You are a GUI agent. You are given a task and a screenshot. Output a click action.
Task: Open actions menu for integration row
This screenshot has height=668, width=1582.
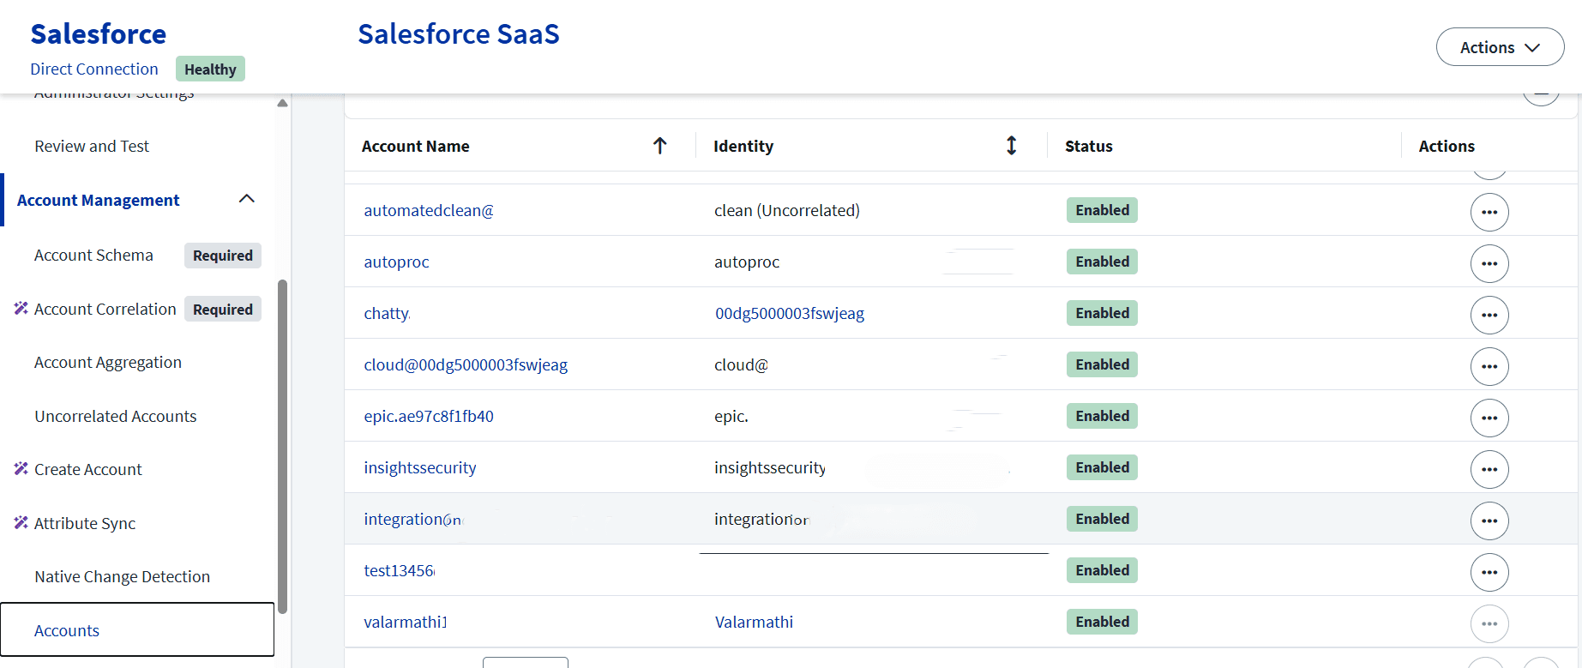[1489, 521]
